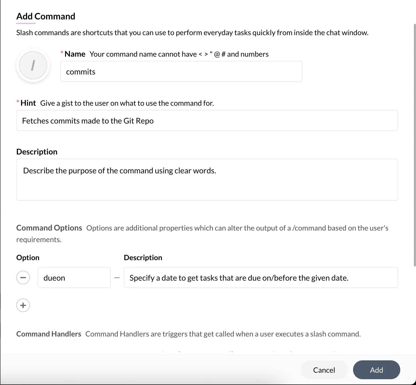
Task: Click the Add Command heading
Action: (x=46, y=16)
